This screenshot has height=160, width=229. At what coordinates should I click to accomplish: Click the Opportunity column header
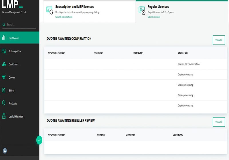tap(178, 135)
